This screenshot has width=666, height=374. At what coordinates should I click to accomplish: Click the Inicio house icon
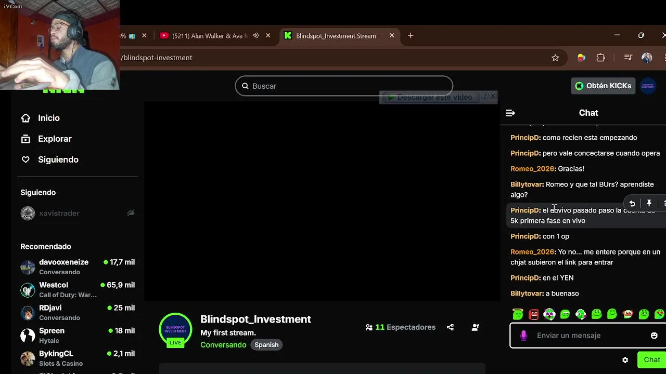click(x=25, y=118)
